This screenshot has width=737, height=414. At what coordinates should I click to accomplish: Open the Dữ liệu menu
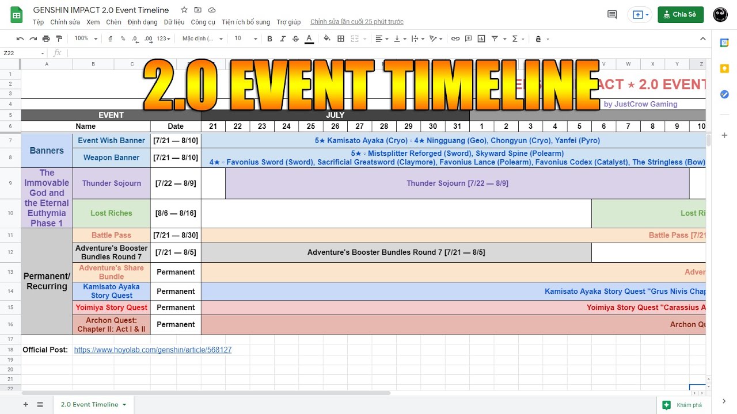point(174,22)
